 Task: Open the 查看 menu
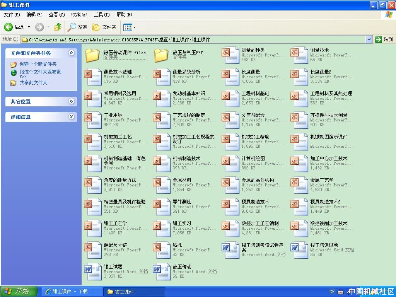click(x=56, y=15)
